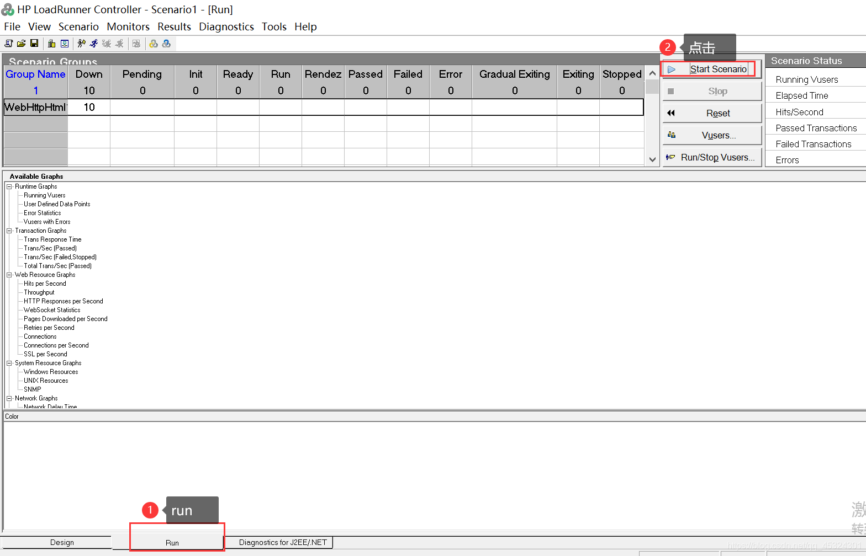Open the Help menu
The width and height of the screenshot is (866, 556).
pyautogui.click(x=305, y=26)
